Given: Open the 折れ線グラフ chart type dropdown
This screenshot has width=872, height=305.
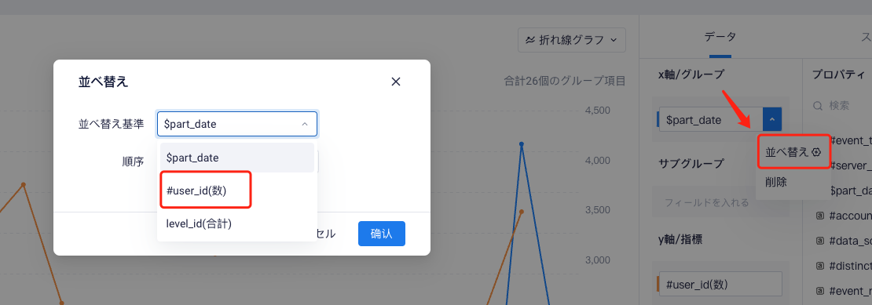Looking at the screenshot, I should [572, 40].
